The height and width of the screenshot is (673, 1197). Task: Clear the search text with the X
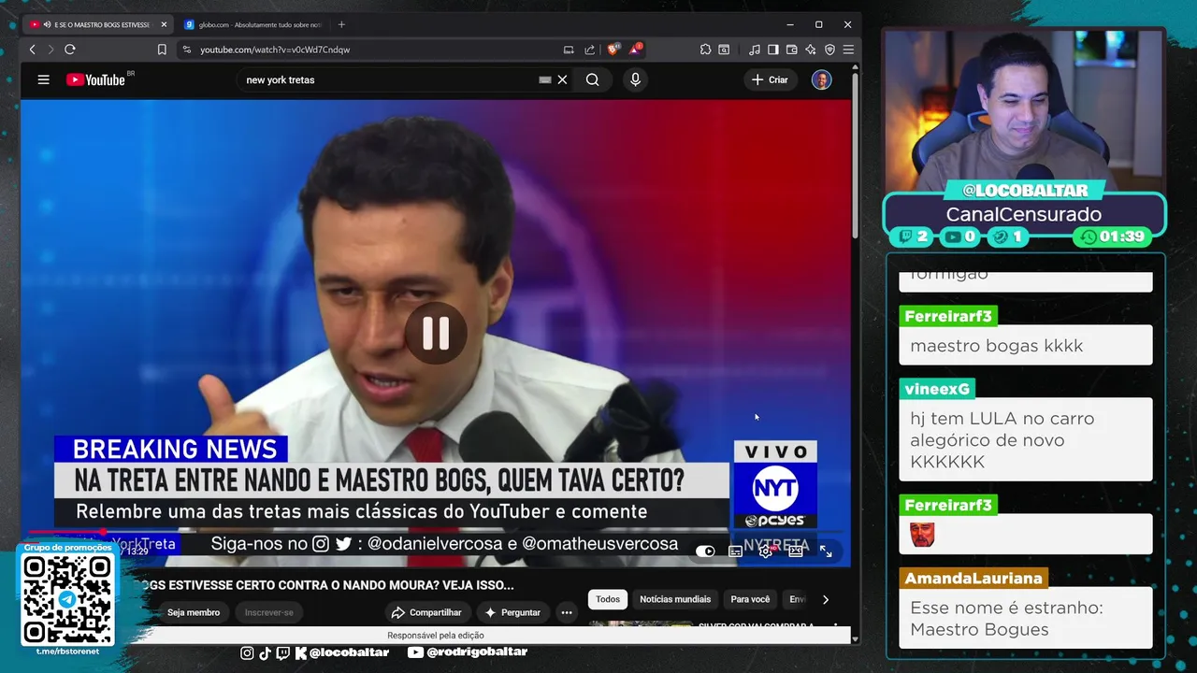pos(562,79)
